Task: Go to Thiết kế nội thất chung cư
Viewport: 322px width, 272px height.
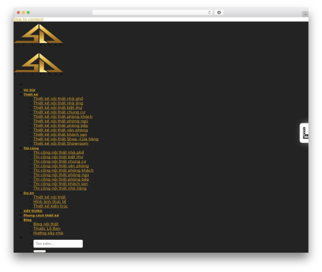Action: click(59, 113)
